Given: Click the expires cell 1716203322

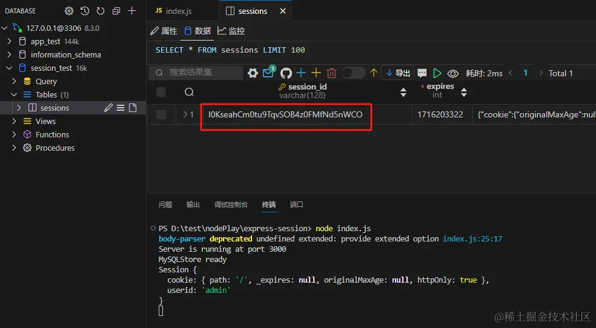Looking at the screenshot, I should [442, 114].
